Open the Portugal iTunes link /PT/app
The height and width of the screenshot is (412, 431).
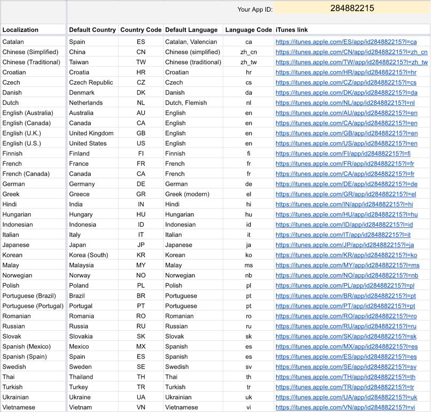345,306
